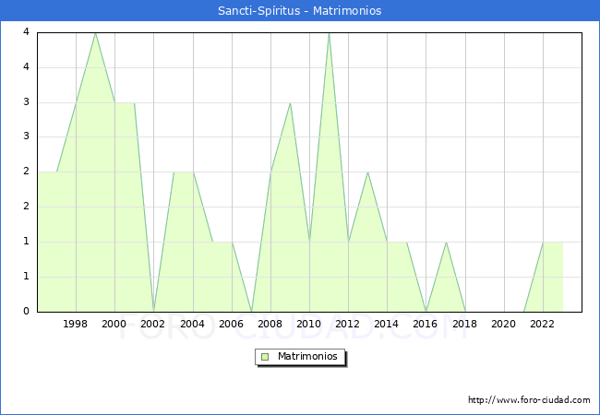Click the 2002 year tick label

(x=153, y=324)
